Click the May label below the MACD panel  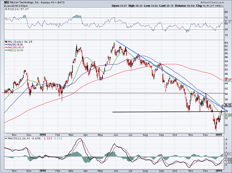coord(100,171)
